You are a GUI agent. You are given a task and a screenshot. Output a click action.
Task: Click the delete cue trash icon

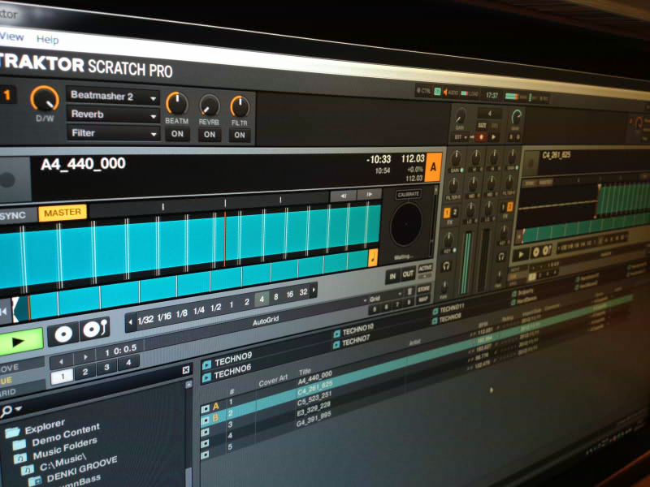click(x=409, y=291)
